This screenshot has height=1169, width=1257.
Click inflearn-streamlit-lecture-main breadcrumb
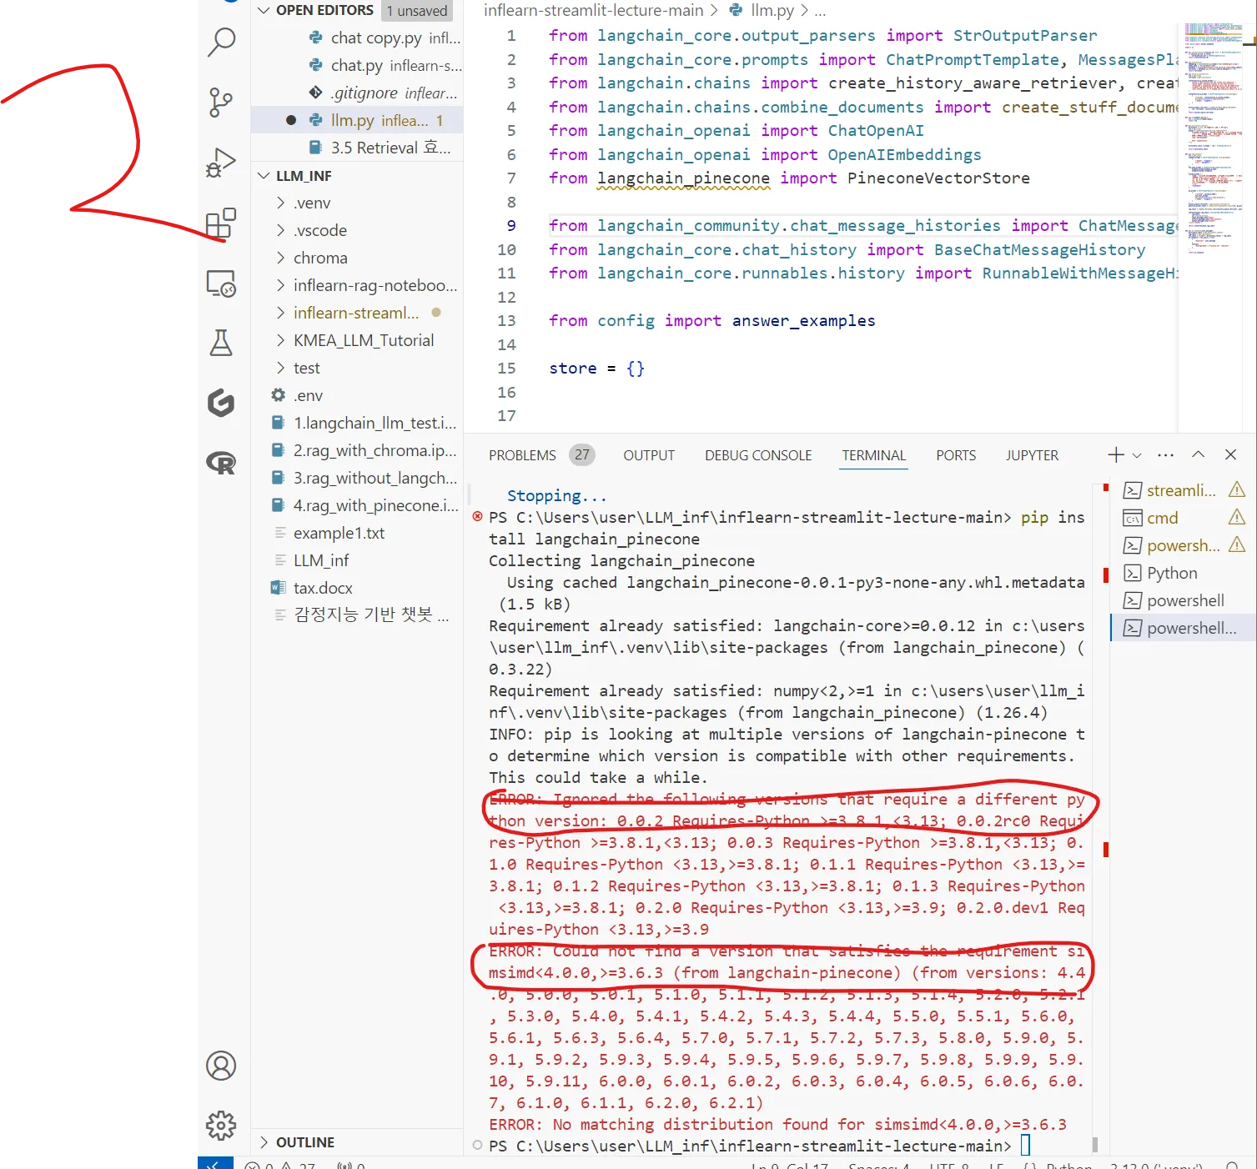coord(593,10)
